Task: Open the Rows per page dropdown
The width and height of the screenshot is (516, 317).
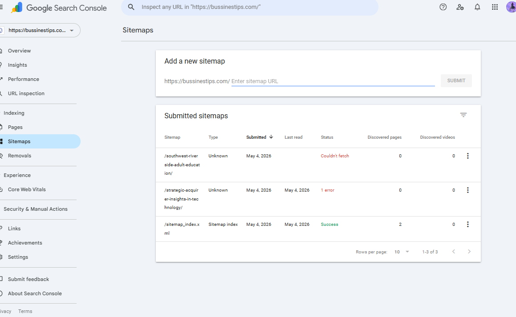Action: tap(402, 252)
